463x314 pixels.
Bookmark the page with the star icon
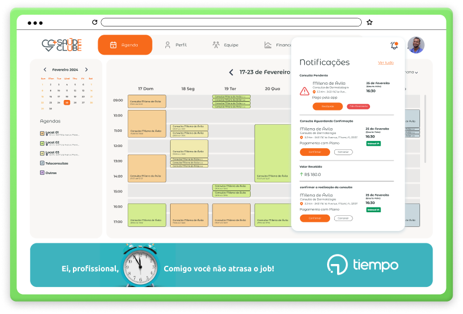(369, 22)
